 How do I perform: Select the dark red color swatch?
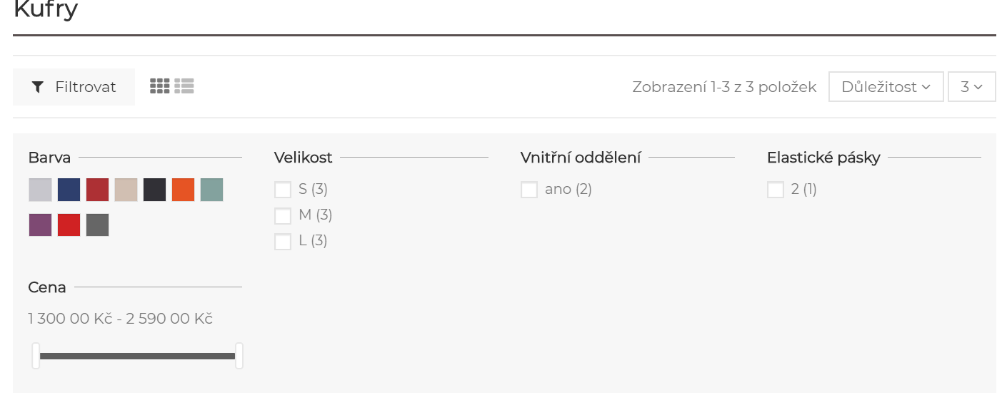[98, 190]
